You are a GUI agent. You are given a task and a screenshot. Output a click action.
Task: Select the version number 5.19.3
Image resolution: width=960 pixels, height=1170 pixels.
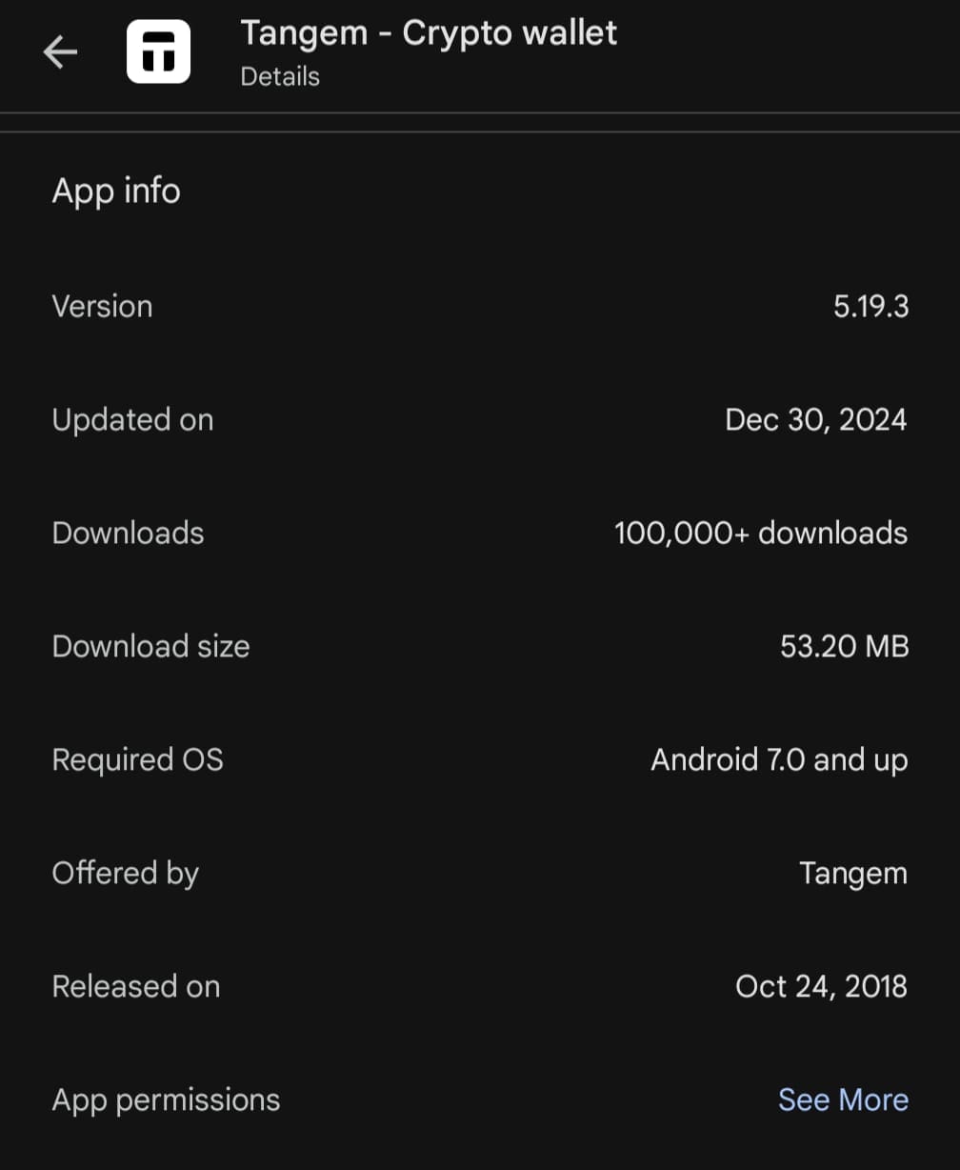[870, 307]
